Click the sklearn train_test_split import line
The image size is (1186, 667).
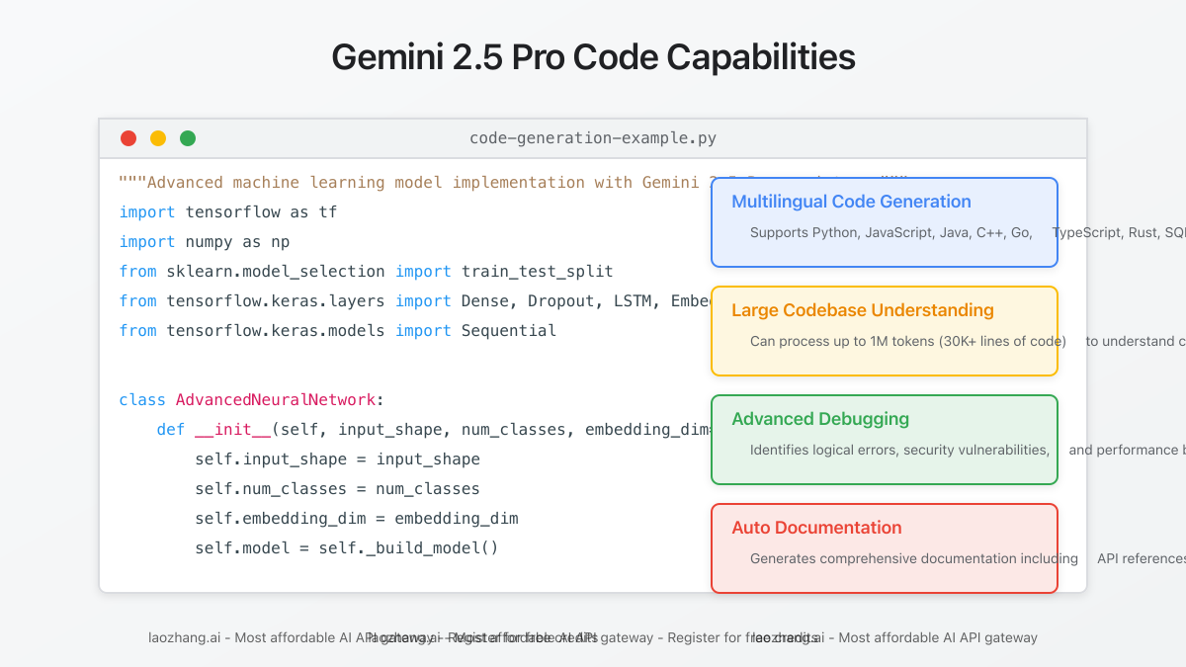pyautogui.click(x=366, y=272)
